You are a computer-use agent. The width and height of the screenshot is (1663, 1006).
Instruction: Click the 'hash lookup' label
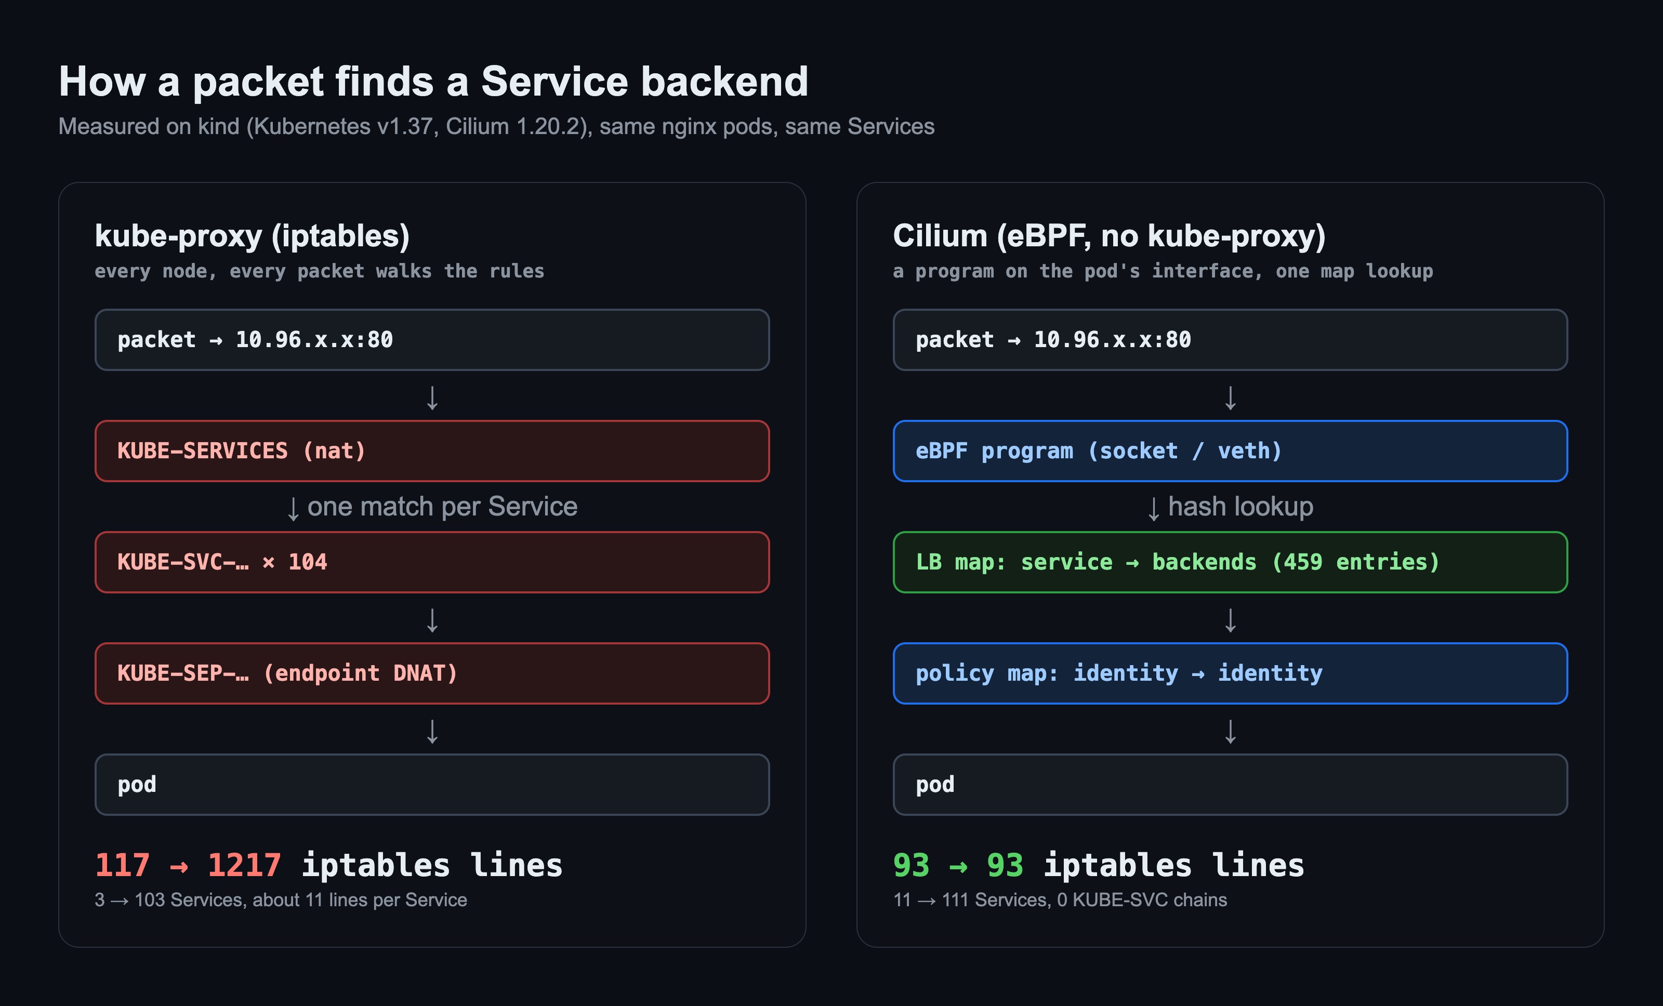1240,506
